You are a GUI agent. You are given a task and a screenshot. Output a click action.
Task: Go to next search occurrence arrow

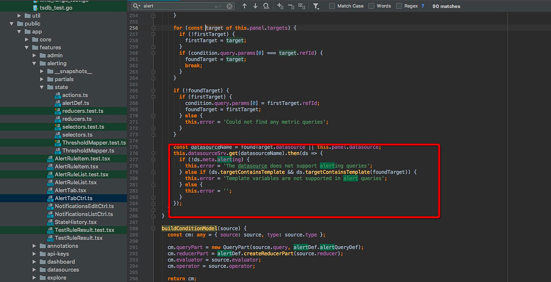pos(255,6)
